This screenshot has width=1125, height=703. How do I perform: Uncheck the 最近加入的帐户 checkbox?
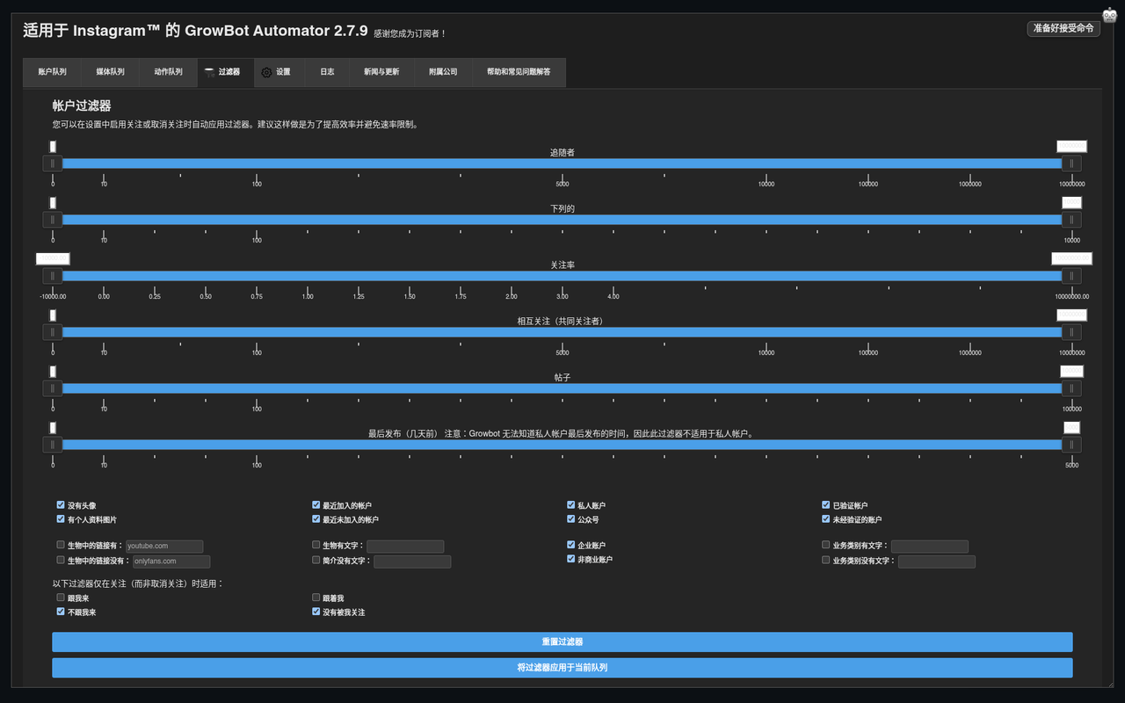click(316, 505)
